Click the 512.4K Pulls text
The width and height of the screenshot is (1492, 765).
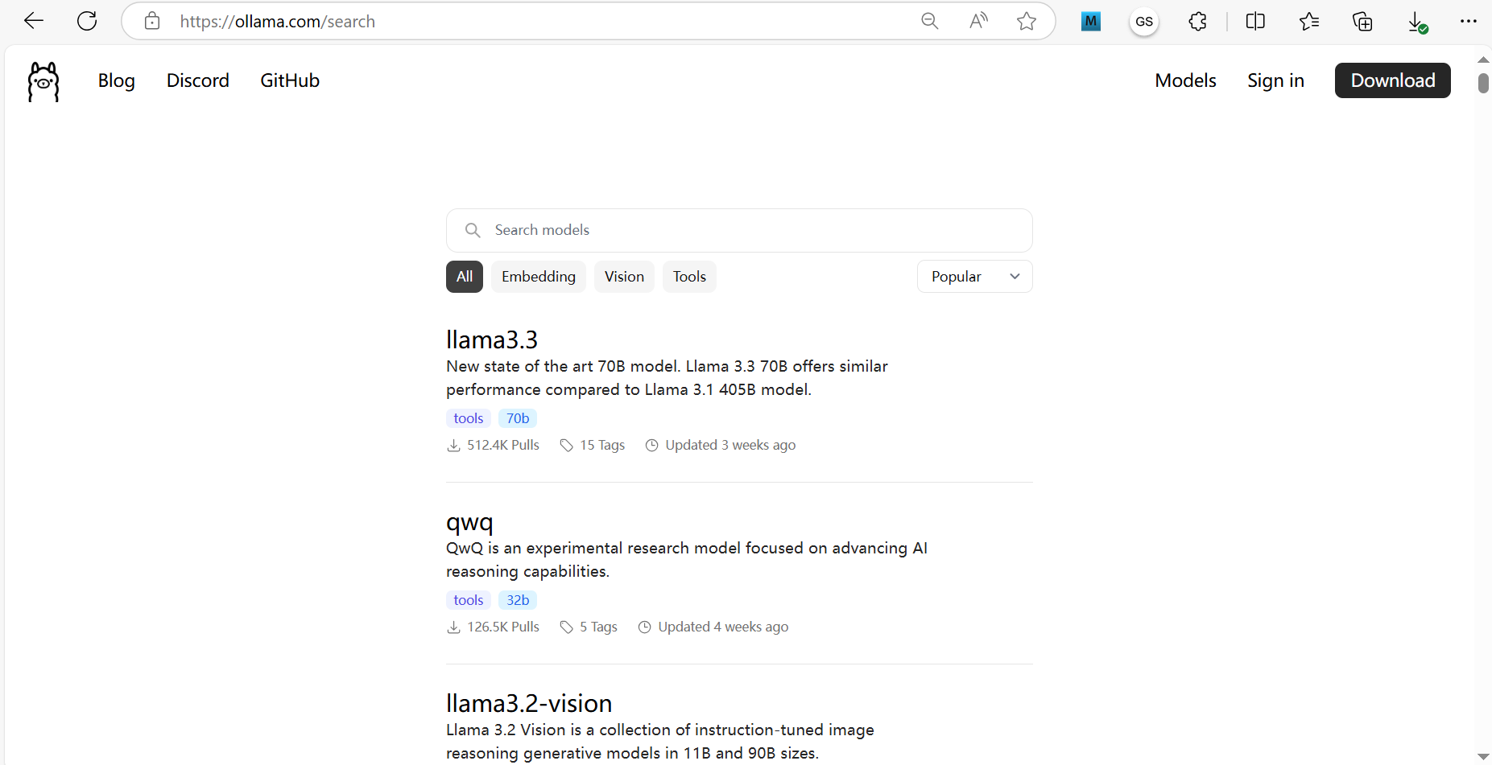503,445
